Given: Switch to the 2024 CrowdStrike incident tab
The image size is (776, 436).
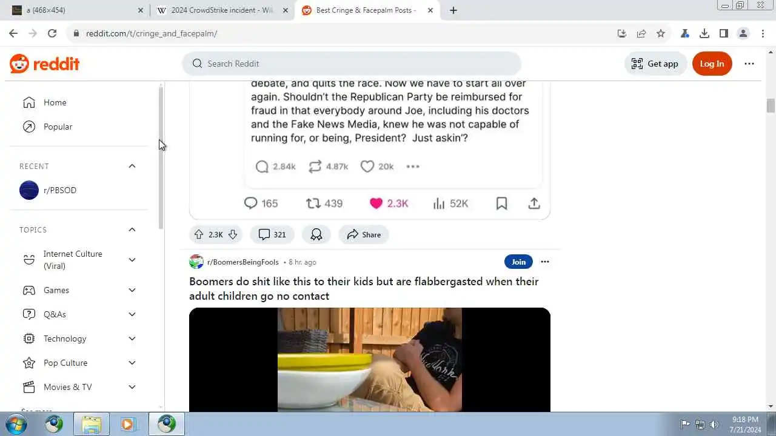Looking at the screenshot, I should [222, 10].
